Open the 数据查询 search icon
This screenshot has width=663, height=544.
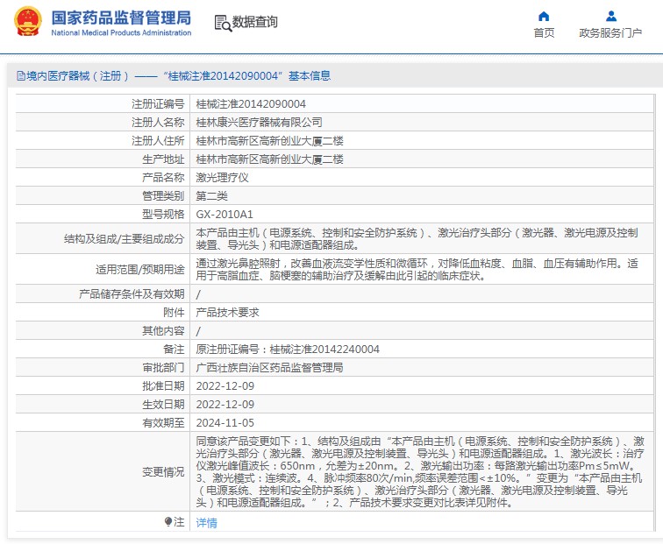223,23
